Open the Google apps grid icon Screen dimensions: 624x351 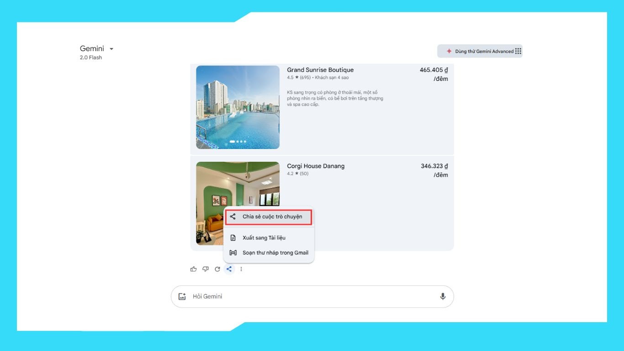pos(518,51)
